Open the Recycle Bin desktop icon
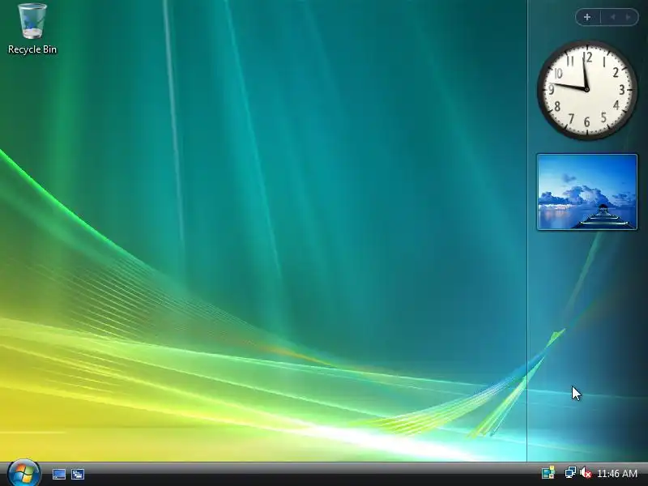This screenshot has height=486, width=648. pos(32,22)
